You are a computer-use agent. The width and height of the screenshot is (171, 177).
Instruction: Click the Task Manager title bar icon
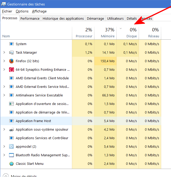(4, 4)
